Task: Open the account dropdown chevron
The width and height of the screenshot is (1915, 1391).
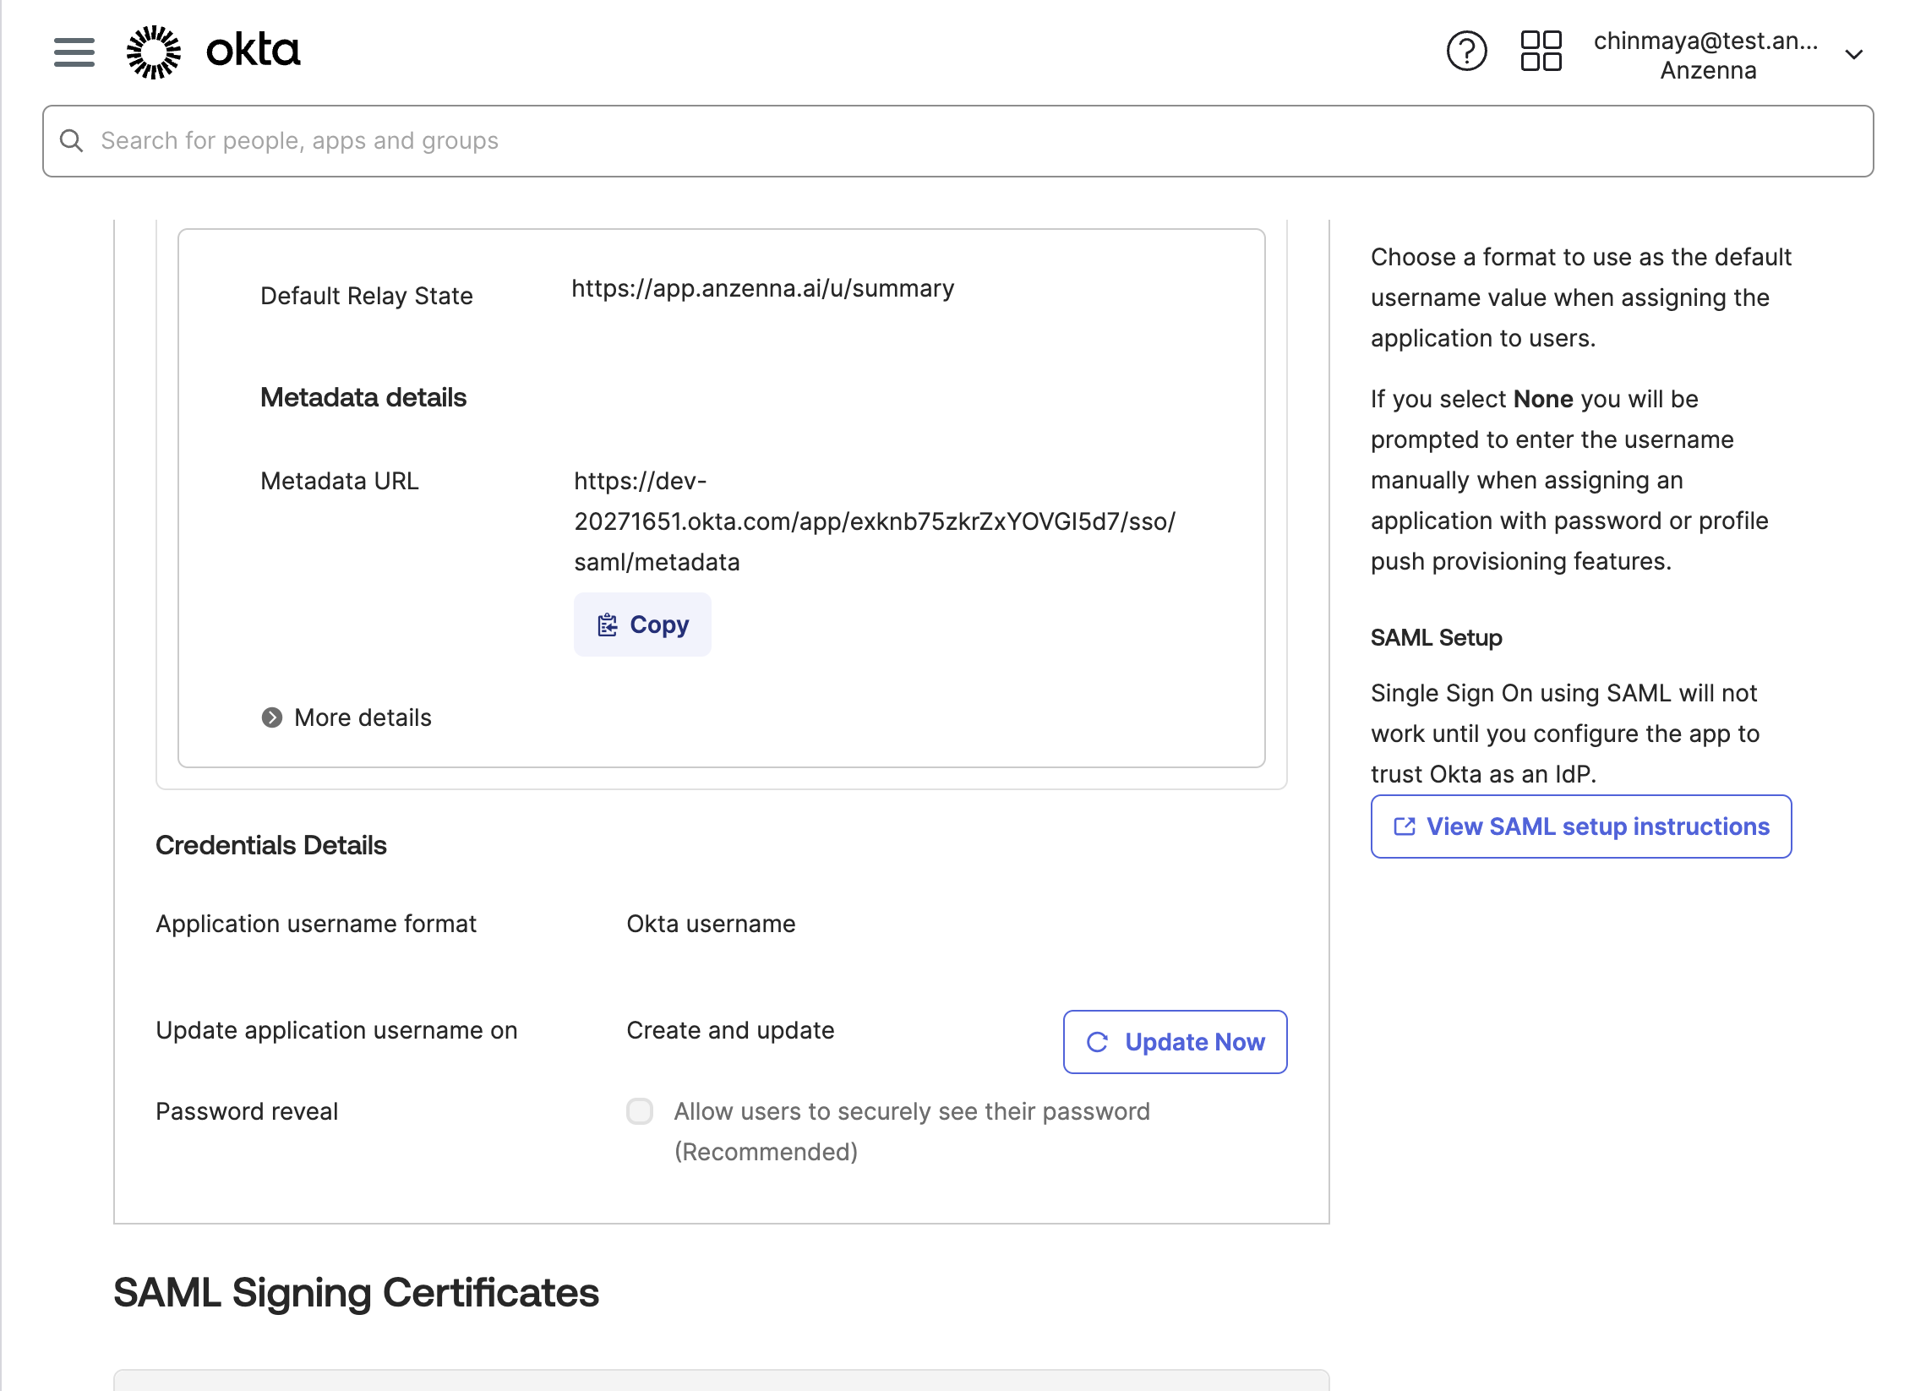Action: (1854, 56)
